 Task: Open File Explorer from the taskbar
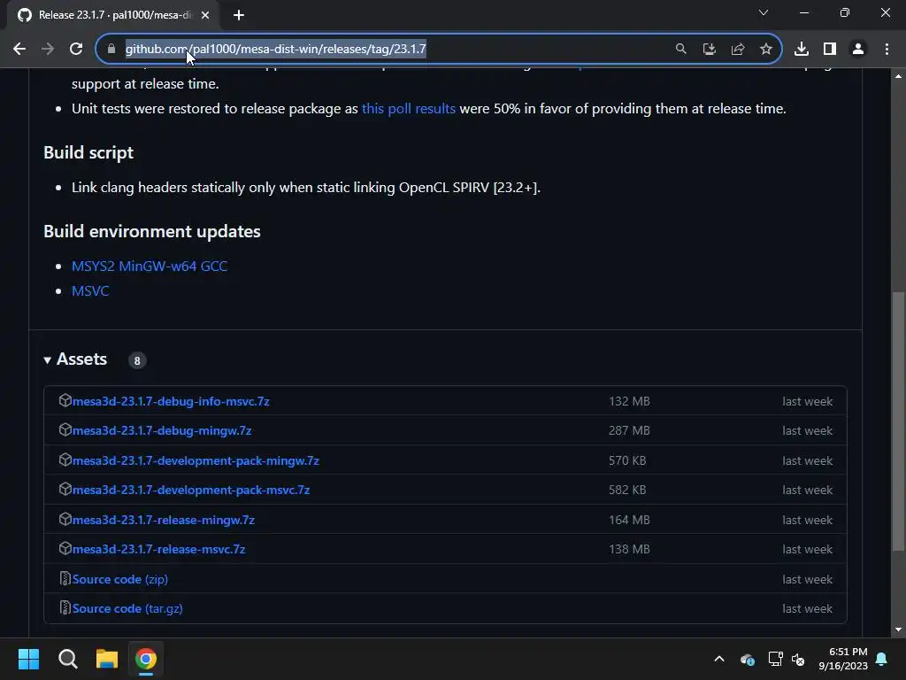click(107, 659)
